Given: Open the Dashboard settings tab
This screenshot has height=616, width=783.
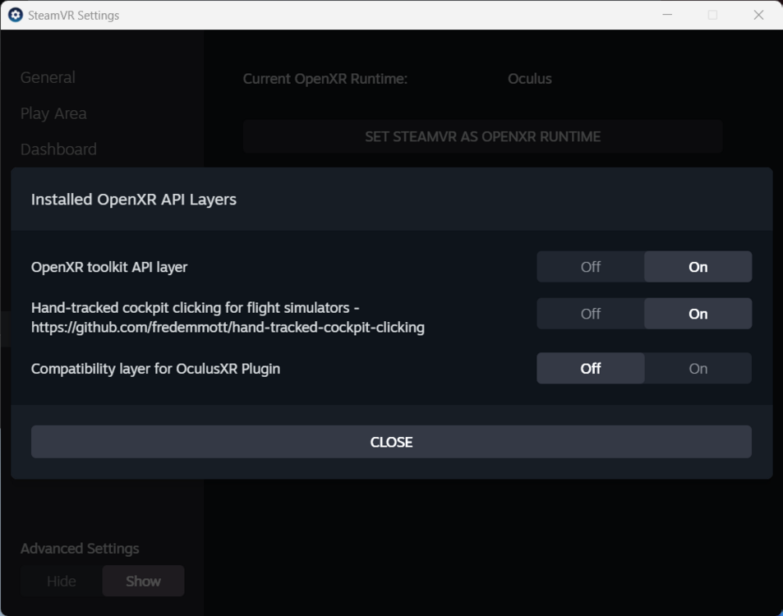Looking at the screenshot, I should pos(58,149).
